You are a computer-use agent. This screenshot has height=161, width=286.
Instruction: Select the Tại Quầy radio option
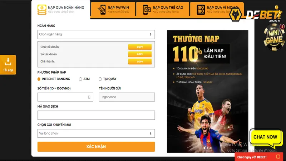[100, 79]
